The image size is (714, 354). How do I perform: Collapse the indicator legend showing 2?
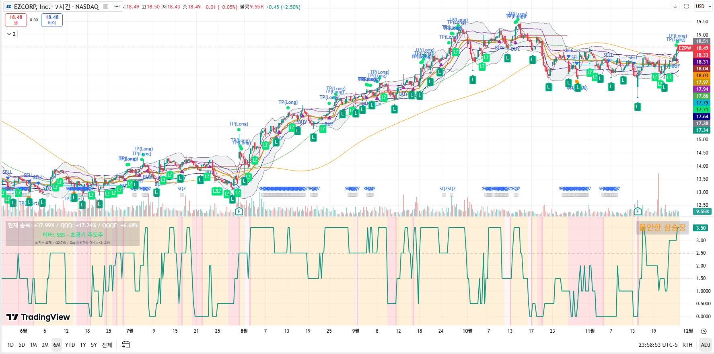tap(11, 34)
